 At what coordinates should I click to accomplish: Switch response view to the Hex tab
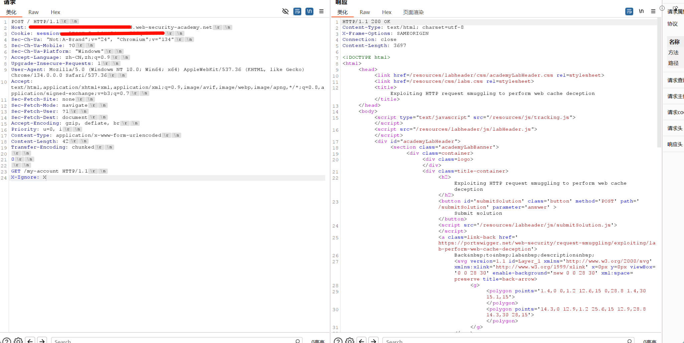[387, 12]
